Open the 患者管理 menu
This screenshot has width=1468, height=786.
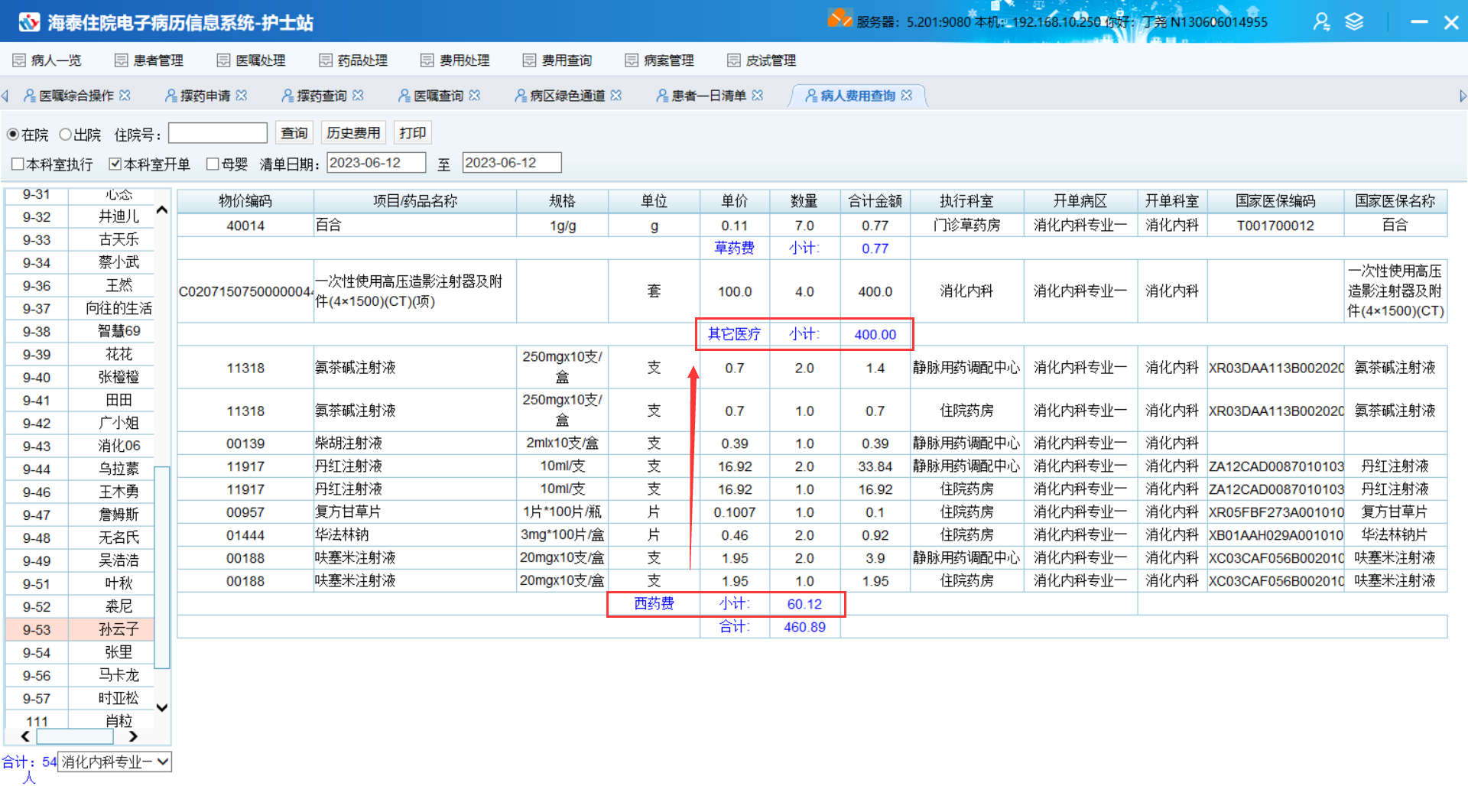tap(149, 60)
